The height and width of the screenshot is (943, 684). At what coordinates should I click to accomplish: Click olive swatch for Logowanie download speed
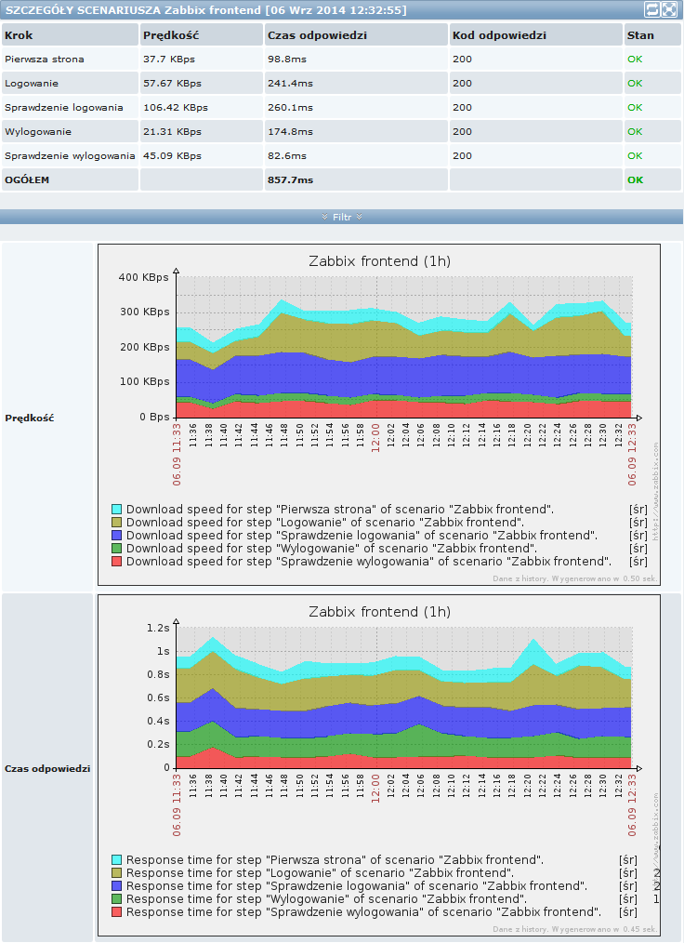116,523
